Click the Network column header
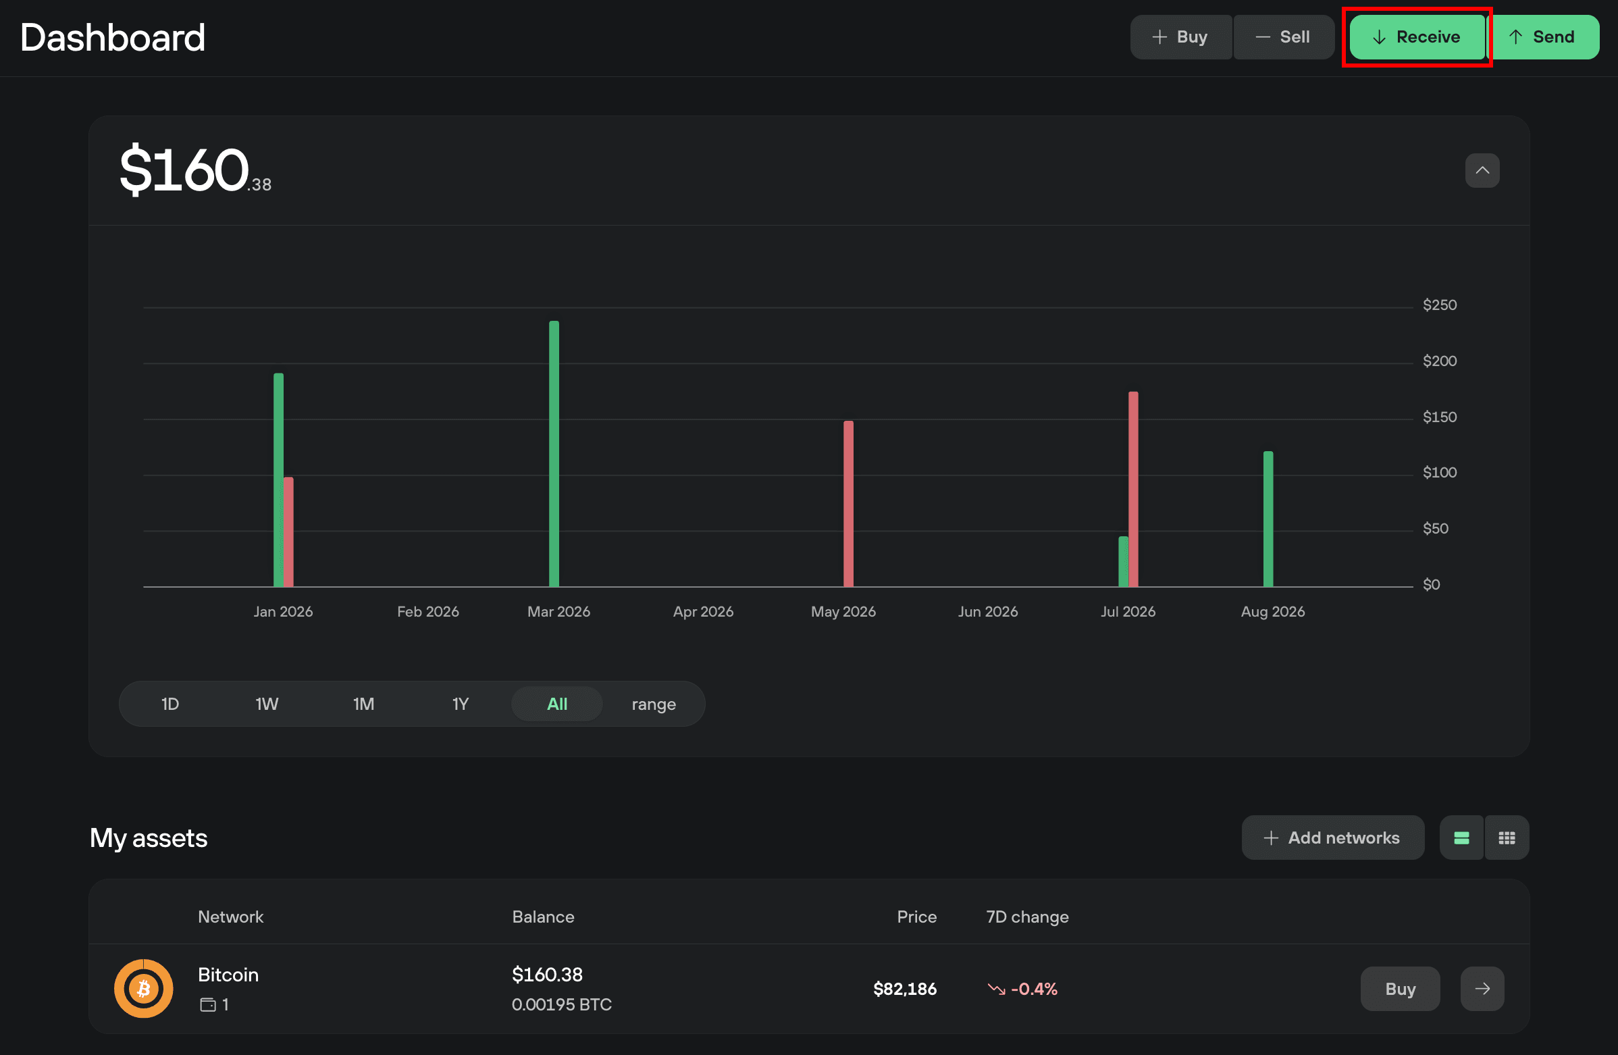 [230, 917]
